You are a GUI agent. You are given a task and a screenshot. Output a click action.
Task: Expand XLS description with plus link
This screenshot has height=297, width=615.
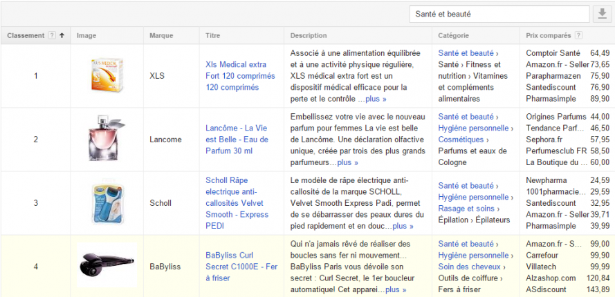[376, 99]
